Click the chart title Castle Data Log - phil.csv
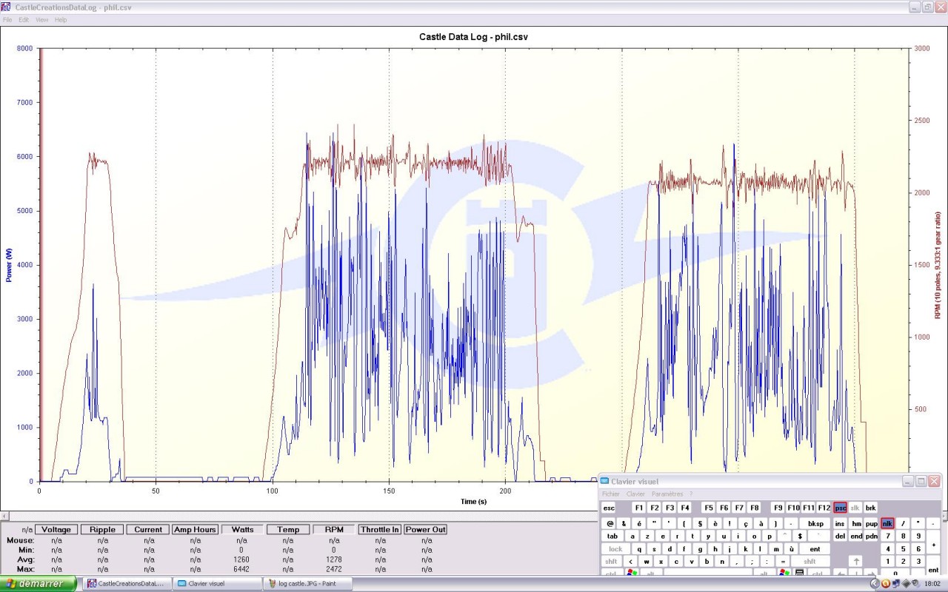Screen dimensions: 948x592 pos(473,36)
